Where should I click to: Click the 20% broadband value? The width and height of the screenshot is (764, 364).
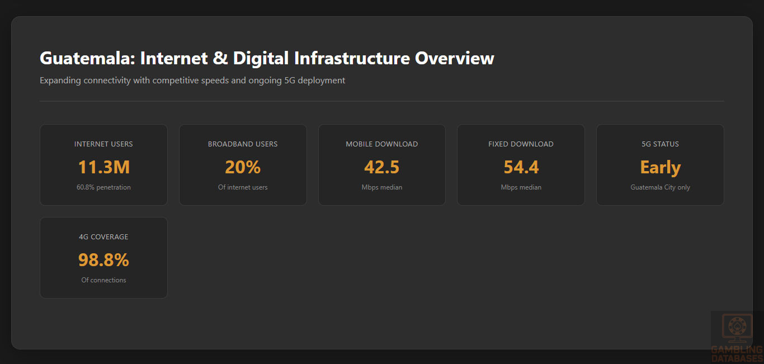(x=243, y=167)
